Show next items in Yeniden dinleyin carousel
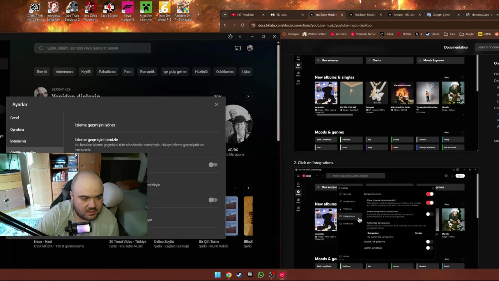The height and width of the screenshot is (281, 499). click(x=248, y=96)
